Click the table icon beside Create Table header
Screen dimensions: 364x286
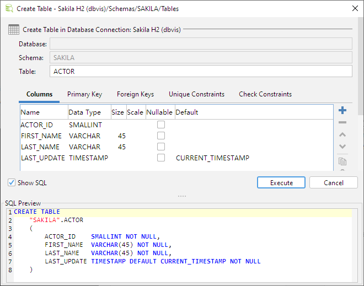coord(14,30)
